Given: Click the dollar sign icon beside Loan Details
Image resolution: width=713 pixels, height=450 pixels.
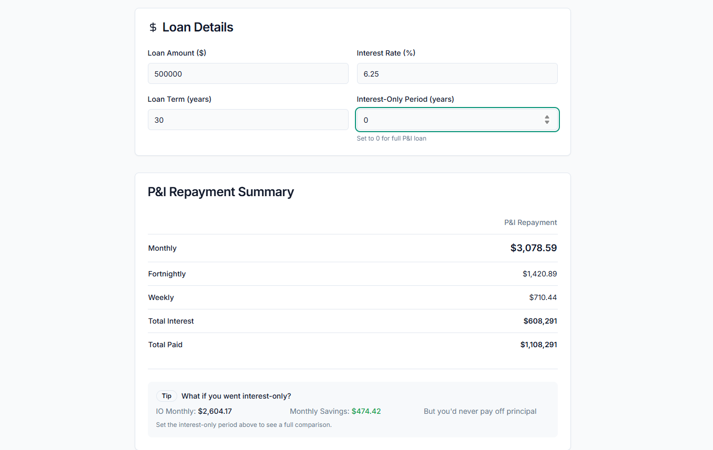Looking at the screenshot, I should [x=153, y=27].
